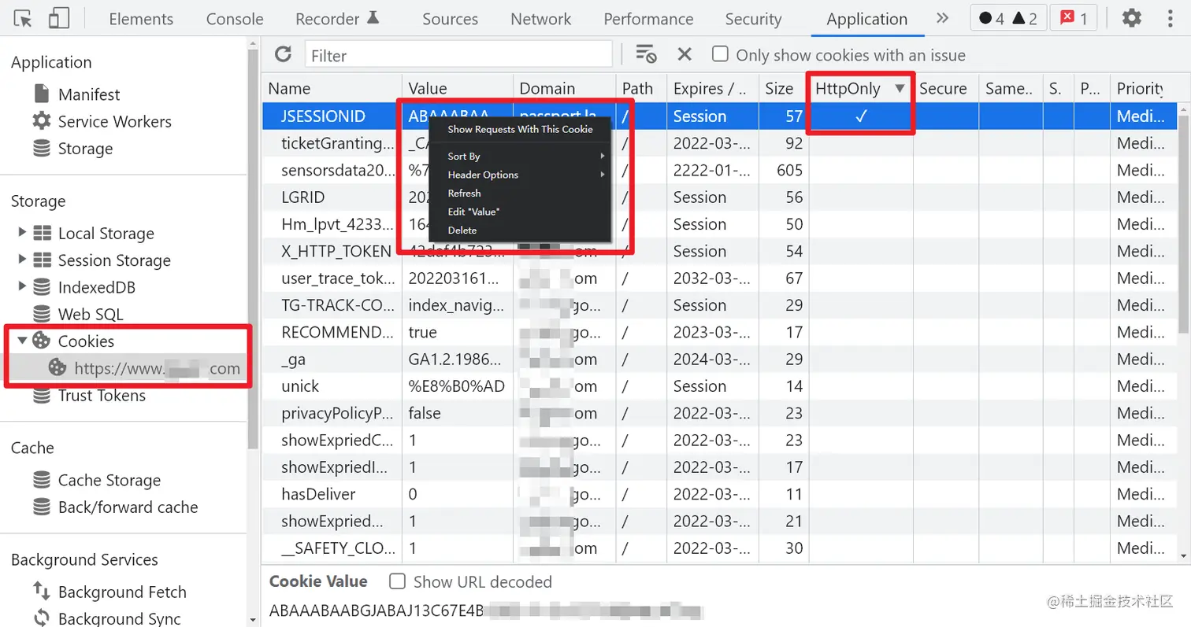The height and width of the screenshot is (627, 1191).
Task: Select the __SAFETY_CLO cookie row
Action: [719, 548]
